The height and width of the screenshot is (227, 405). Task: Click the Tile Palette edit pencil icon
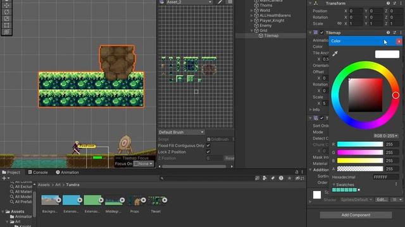point(220,2)
